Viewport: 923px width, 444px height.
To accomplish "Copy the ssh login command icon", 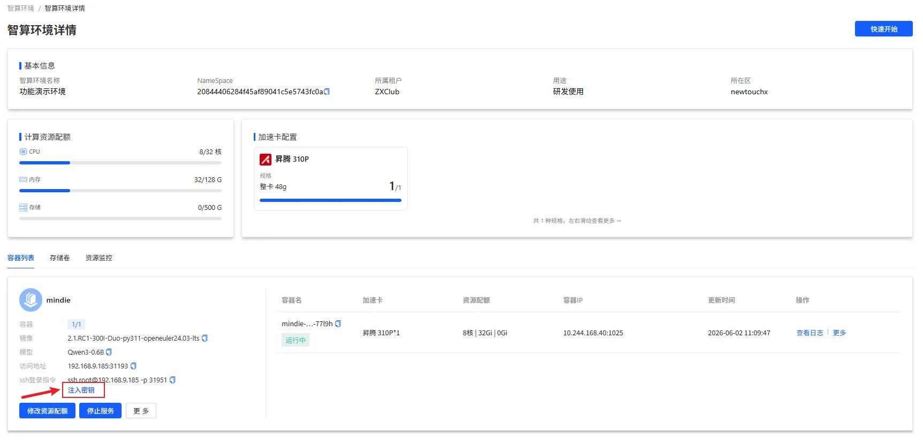I will 172,380.
